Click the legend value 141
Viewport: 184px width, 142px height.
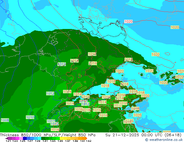point(83,141)
